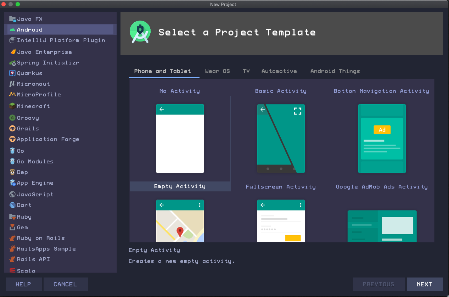Click the MicroProfile icon
449x297 pixels.
coord(12,95)
